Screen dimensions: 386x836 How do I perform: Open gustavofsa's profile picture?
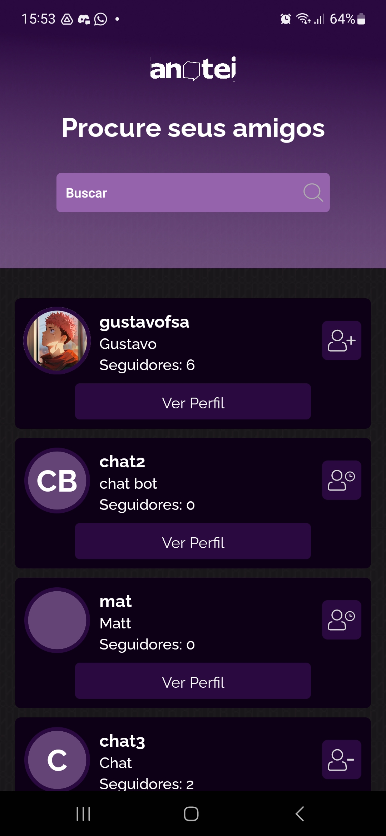coord(57,340)
